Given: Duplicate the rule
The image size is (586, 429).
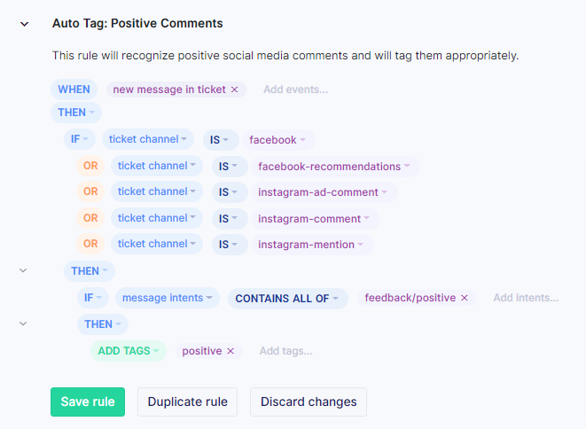Looking at the screenshot, I should pyautogui.click(x=188, y=402).
